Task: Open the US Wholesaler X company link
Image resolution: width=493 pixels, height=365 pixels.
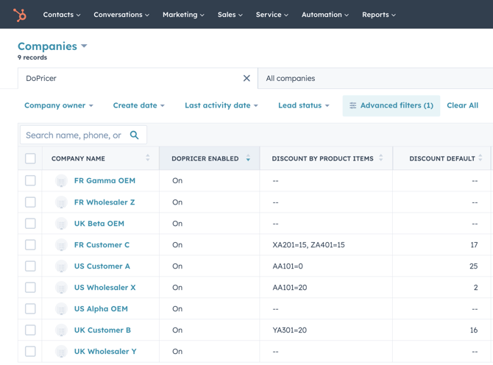Action: pos(104,288)
